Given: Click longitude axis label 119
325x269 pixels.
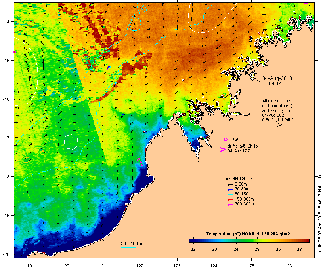Looking at the screenshot, I should [29, 266].
